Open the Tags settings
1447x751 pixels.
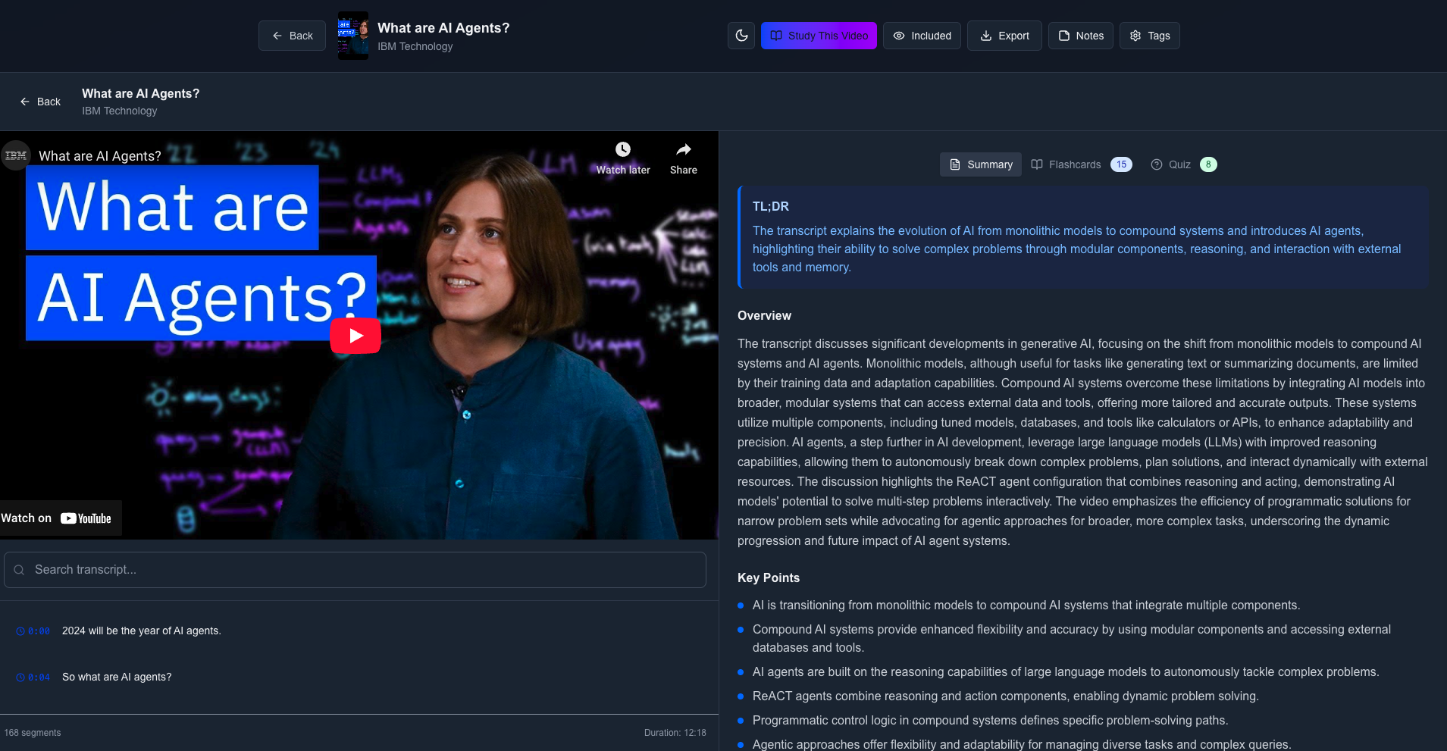[x=1150, y=36]
